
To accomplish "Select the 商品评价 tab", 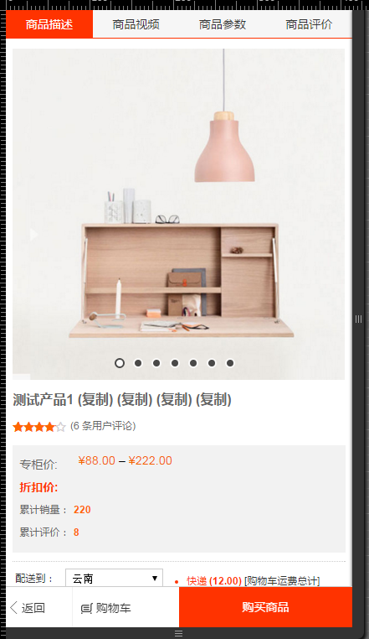I will click(x=309, y=24).
